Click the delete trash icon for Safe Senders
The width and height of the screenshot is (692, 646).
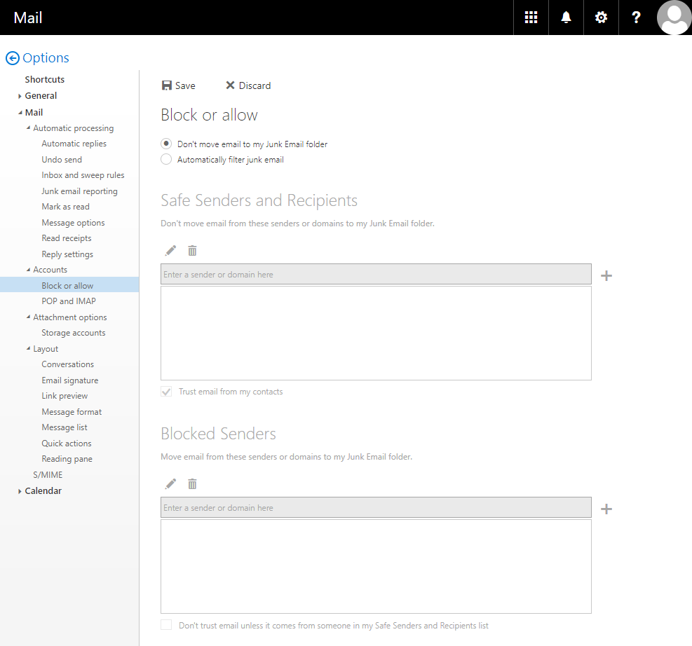[x=192, y=250]
